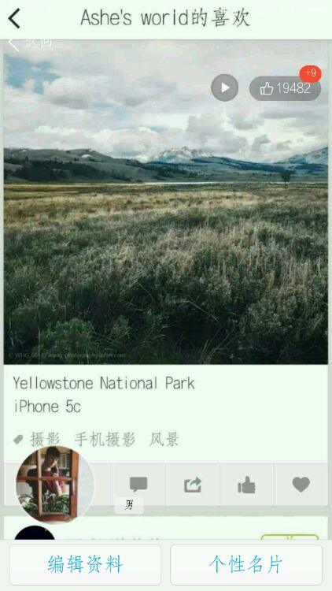Tap the tag label icon
The image size is (332, 591).
[x=18, y=440]
